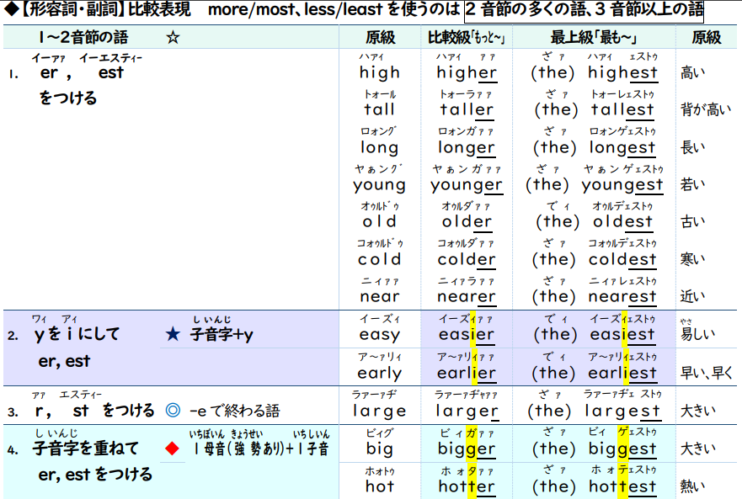The width and height of the screenshot is (742, 499).
Task: Click the yellow-highlighted "g" in "biggest"
Action: (624, 449)
